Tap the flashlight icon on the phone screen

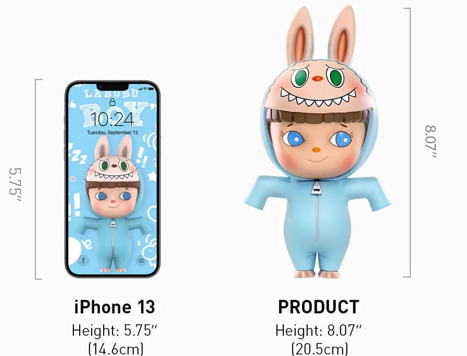coord(83,260)
